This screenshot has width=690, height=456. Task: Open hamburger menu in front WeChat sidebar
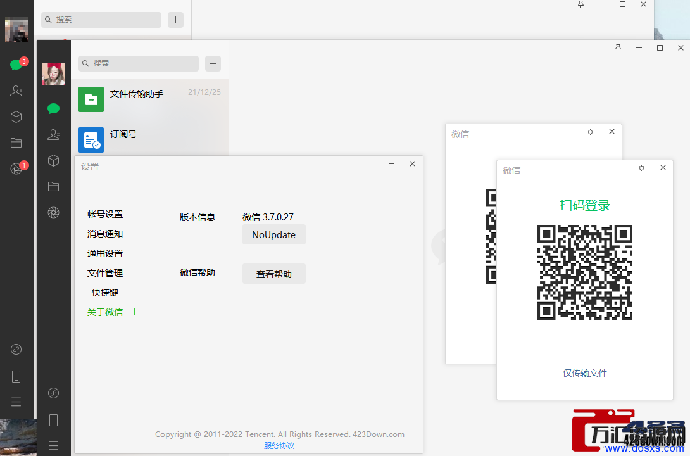click(54, 445)
